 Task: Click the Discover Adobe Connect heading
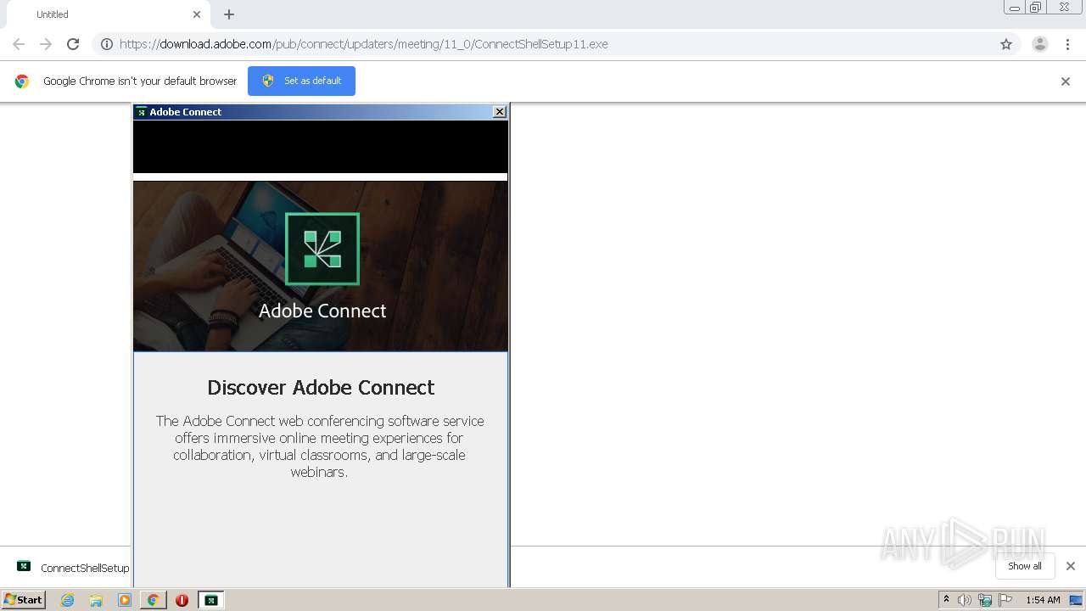(x=321, y=387)
